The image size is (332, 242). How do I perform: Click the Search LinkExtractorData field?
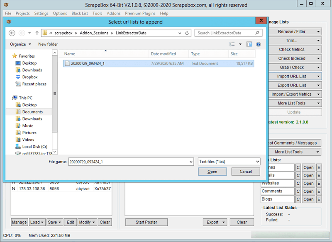[226, 33]
